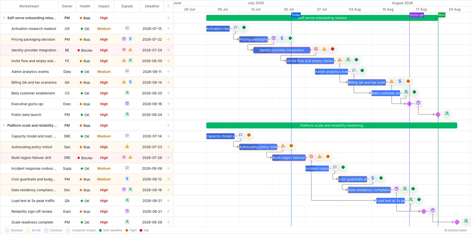Open the Load test at 3x peak timeline bar
The width and height of the screenshot is (471, 234).
(390, 201)
